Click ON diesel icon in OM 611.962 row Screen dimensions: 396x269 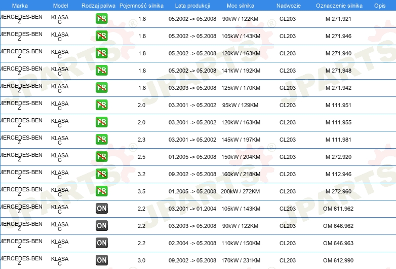click(101, 208)
